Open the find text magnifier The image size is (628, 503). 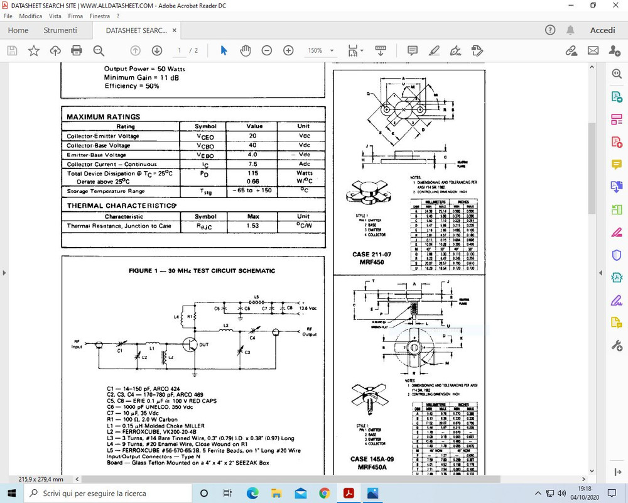pyautogui.click(x=99, y=50)
